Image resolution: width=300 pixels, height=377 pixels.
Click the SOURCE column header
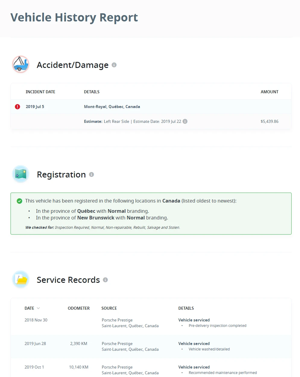[x=109, y=308]
